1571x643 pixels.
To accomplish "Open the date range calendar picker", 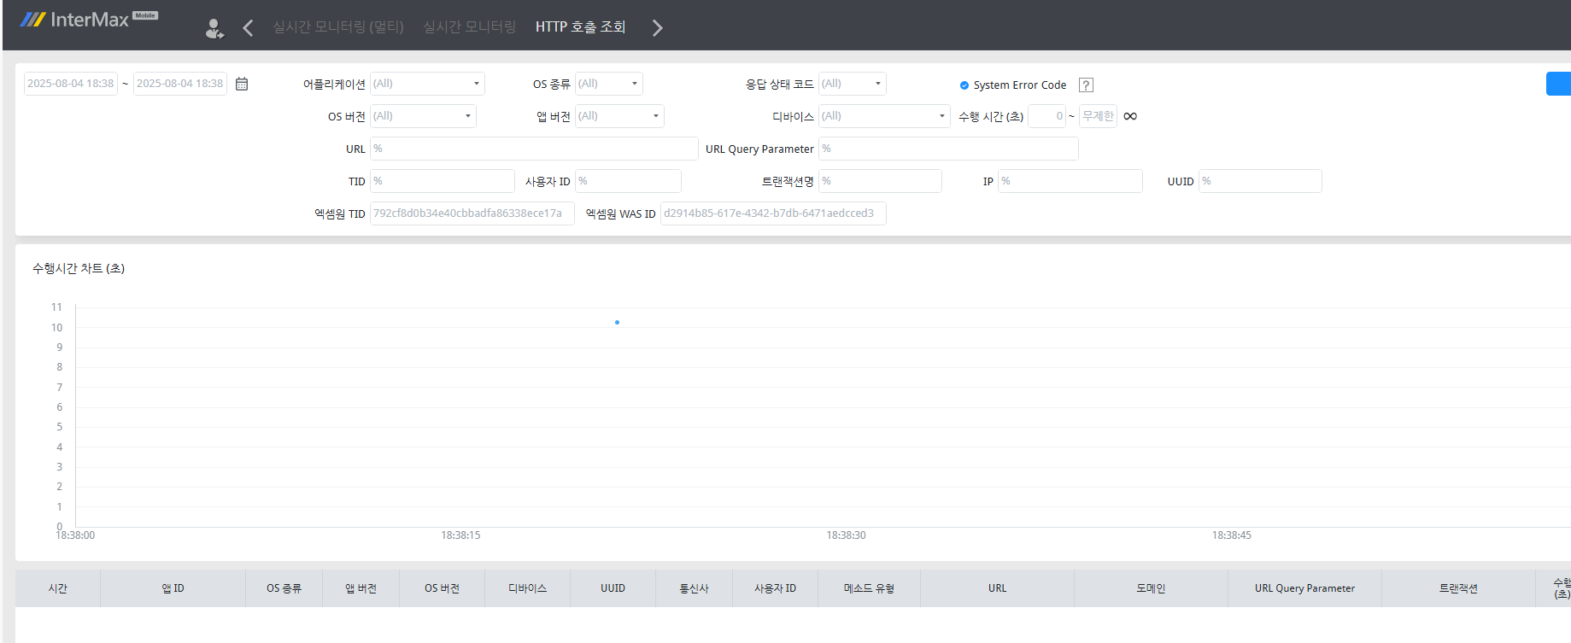I will (242, 84).
